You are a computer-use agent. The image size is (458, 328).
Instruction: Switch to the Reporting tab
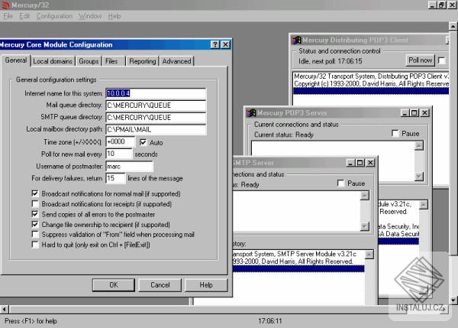[x=143, y=61]
